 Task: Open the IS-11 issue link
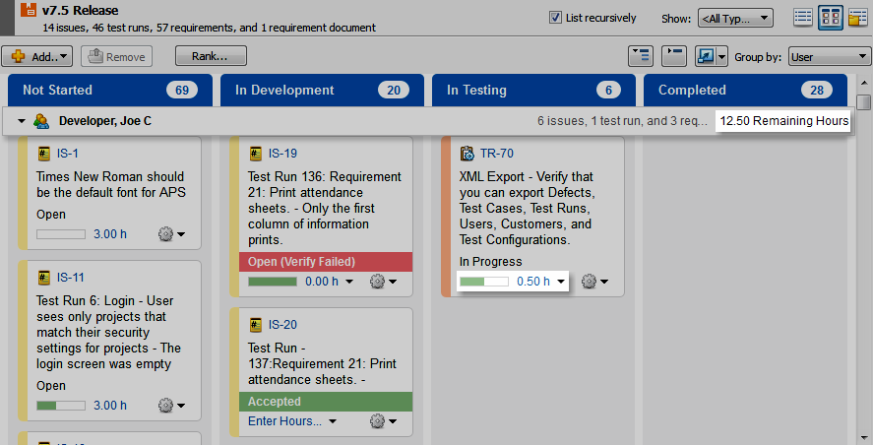click(70, 277)
